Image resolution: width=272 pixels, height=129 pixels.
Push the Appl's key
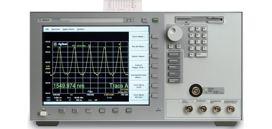tap(129, 111)
